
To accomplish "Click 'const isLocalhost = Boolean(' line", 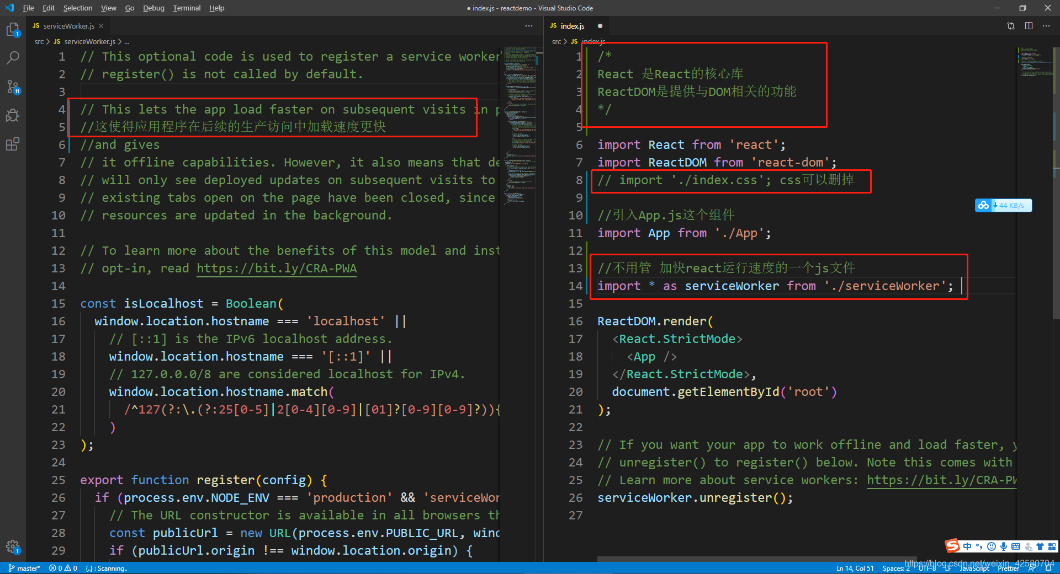I will tap(182, 304).
